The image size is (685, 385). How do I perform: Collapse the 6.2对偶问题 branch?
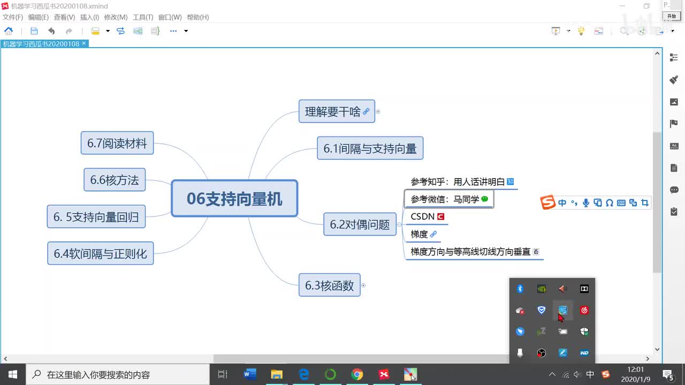click(x=399, y=225)
